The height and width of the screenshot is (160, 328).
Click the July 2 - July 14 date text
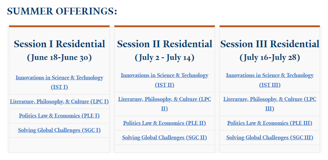click(165, 57)
